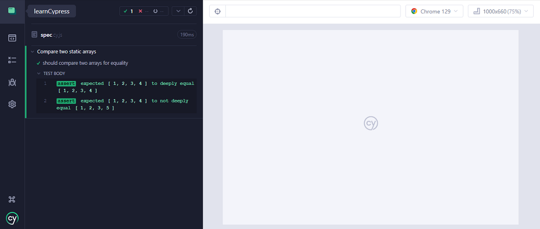Click the selector playground crosshair icon
540x229 pixels.
[217, 11]
